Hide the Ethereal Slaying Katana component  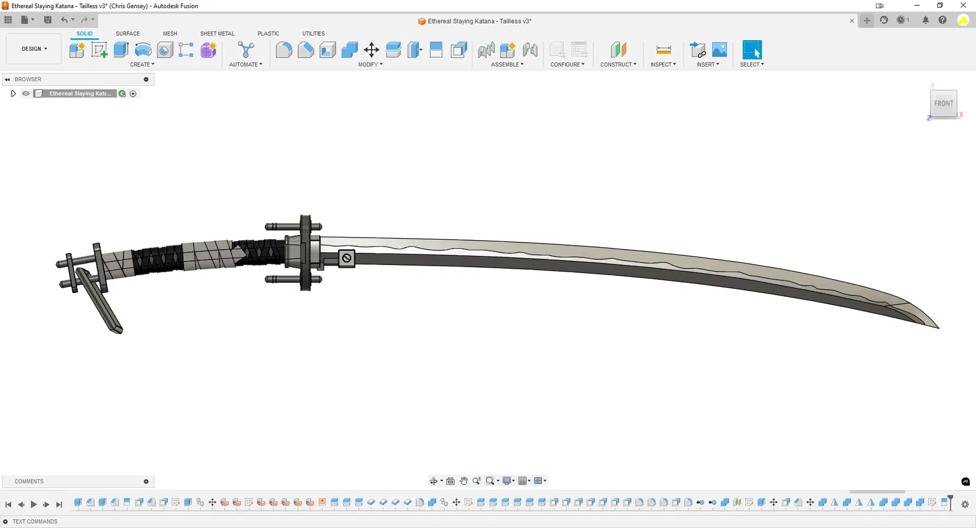click(25, 93)
